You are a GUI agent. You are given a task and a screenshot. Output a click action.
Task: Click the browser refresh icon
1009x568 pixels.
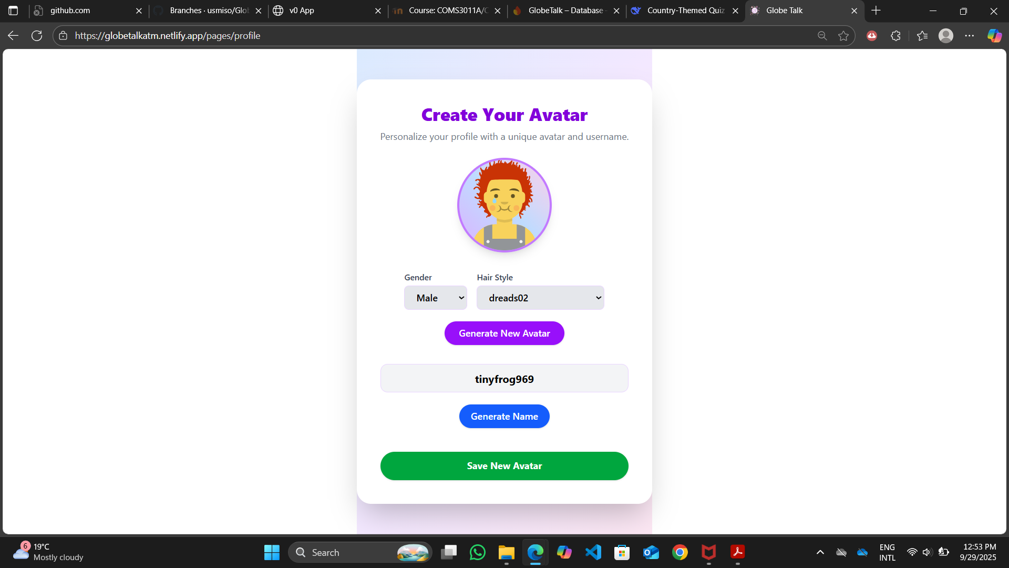pyautogui.click(x=37, y=36)
